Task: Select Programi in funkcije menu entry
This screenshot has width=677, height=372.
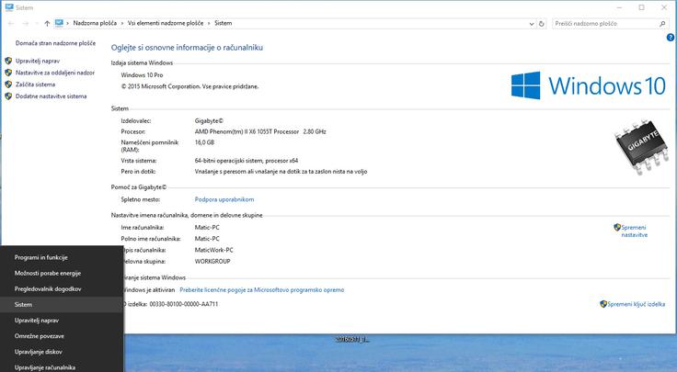Action: point(62,257)
